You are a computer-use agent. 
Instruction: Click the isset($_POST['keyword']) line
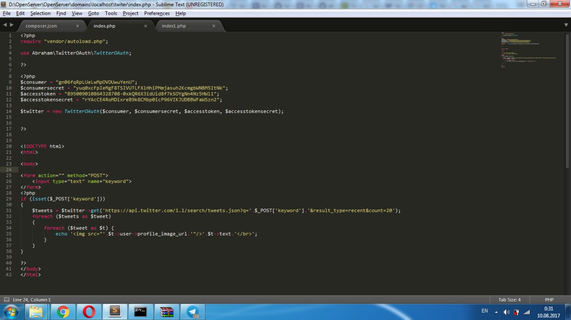pyautogui.click(x=63, y=198)
